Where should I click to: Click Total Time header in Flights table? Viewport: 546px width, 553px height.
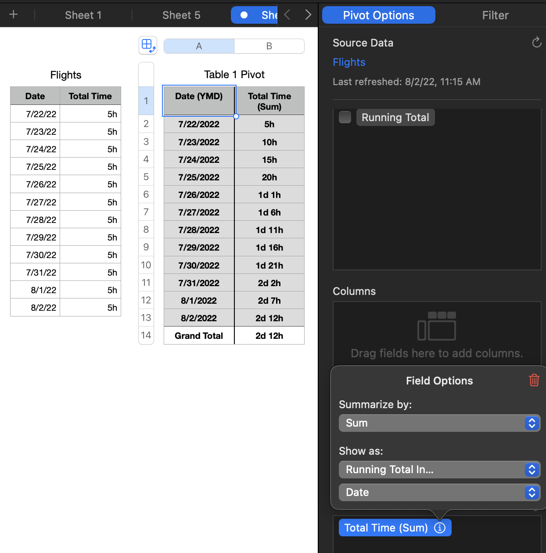point(90,96)
